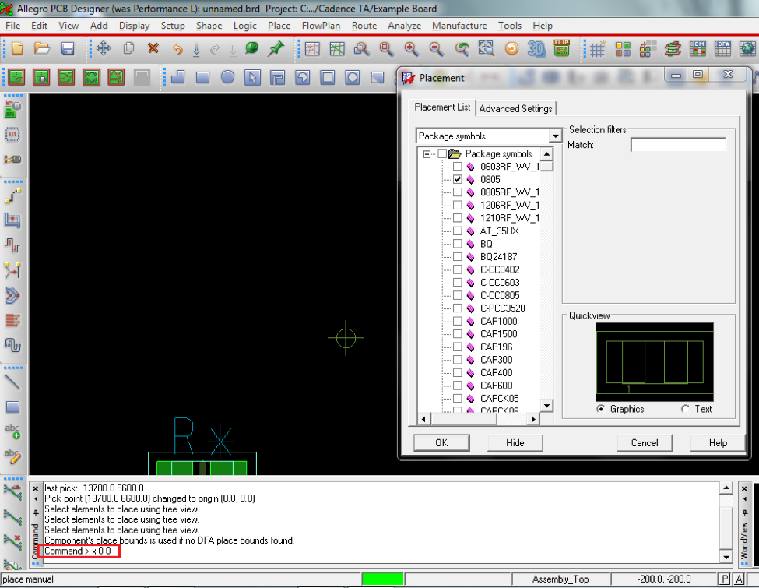
Task: Select the Text quickview radio button
Action: [x=685, y=410]
